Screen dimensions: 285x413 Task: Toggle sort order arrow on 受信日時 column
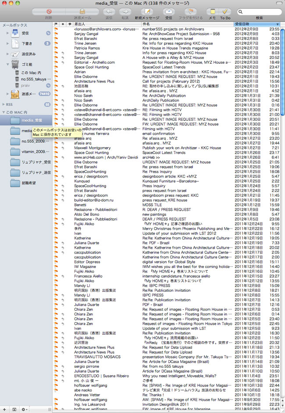click(278, 24)
